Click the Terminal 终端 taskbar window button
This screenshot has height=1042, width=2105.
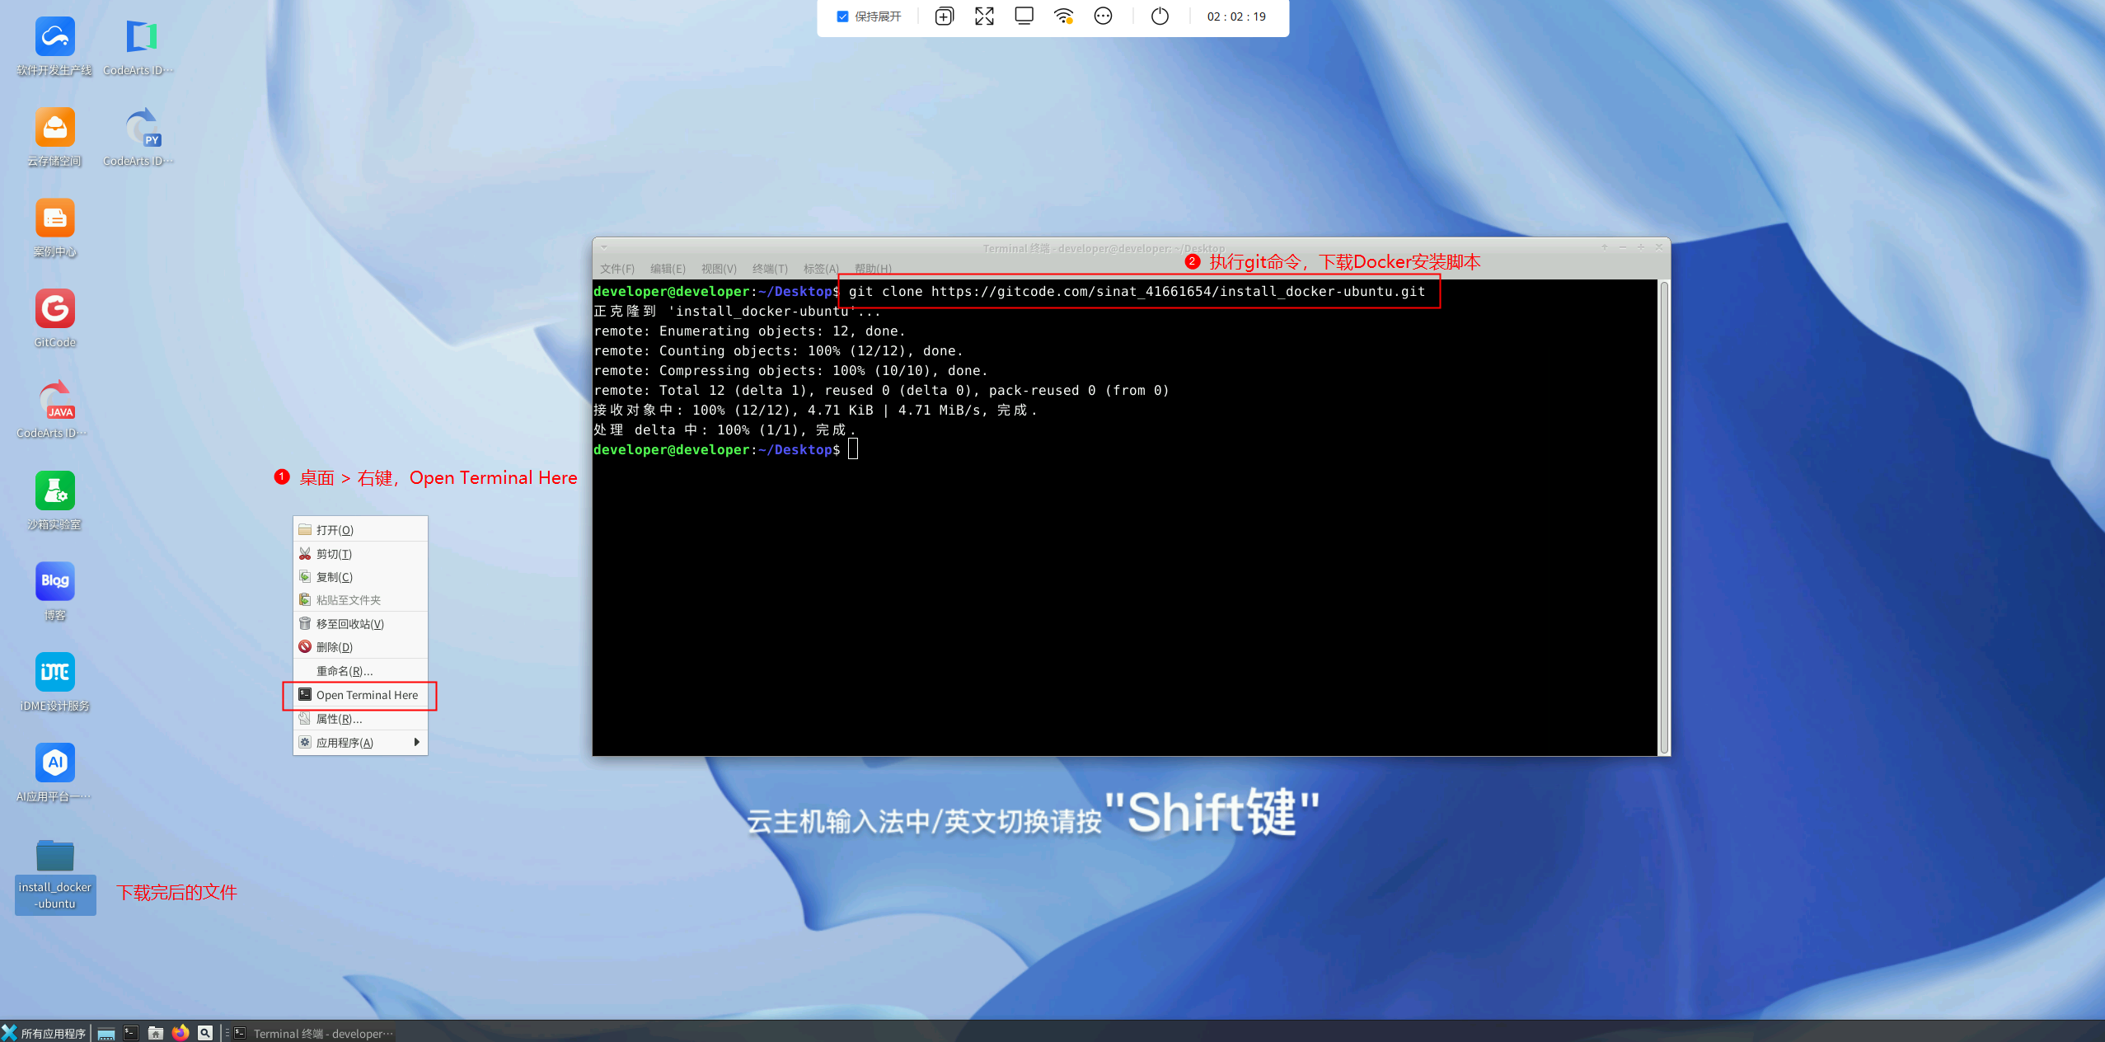point(313,1032)
